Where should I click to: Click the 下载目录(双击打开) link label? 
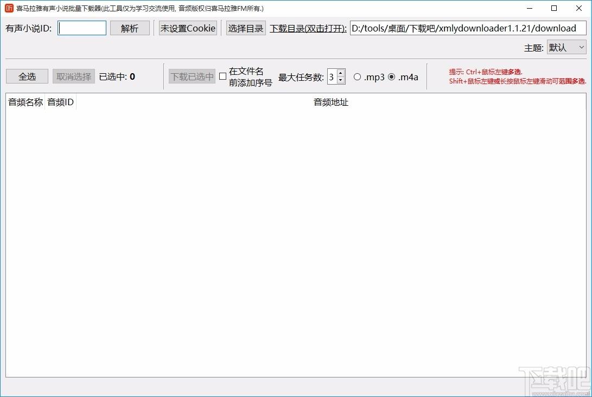308,28
